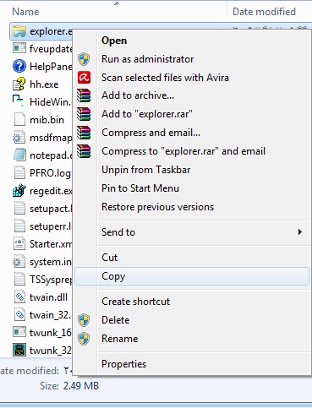312x408 pixels.
Task: Expand the Send to submenu arrow
Action: 300,232
